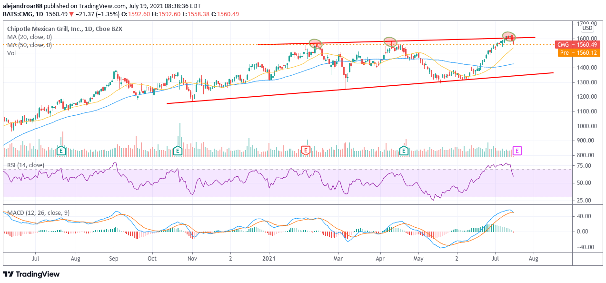Click the Oct label on the time axis

(x=153, y=258)
